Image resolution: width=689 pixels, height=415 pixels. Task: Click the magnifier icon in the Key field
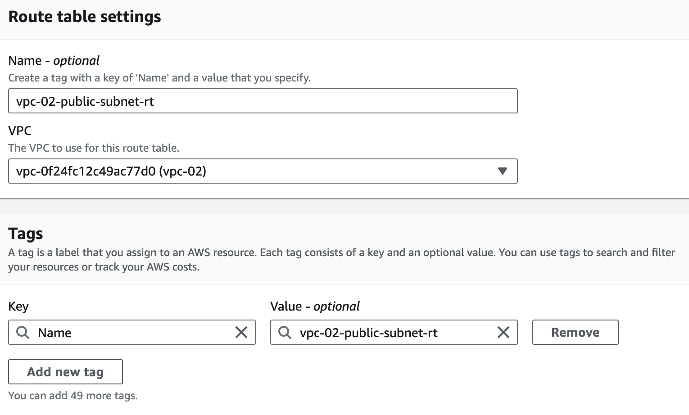pyautogui.click(x=23, y=333)
